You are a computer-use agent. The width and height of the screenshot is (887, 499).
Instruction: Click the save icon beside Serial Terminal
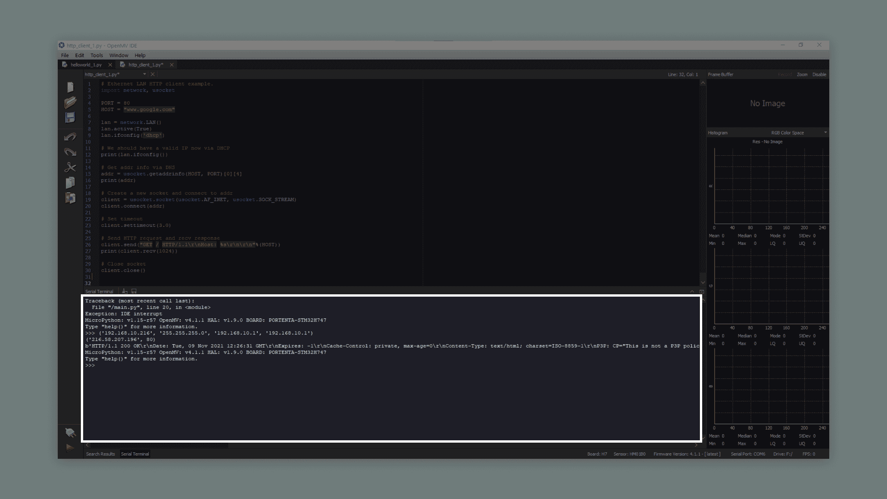pyautogui.click(x=134, y=292)
